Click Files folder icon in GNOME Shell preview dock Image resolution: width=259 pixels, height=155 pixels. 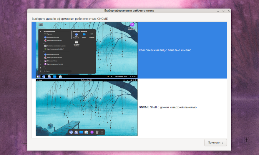pyautogui.click(x=81, y=132)
